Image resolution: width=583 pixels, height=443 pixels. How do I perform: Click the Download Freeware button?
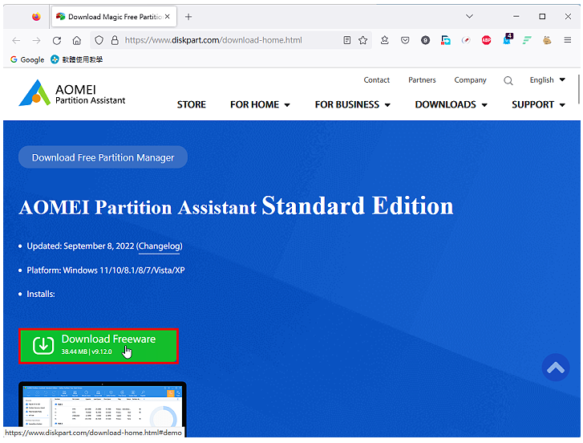pyautogui.click(x=99, y=346)
